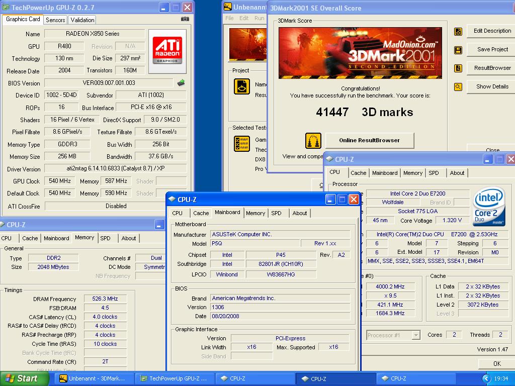515x386 pixels.
Task: Open the File menu in 3DMark
Action: pyautogui.click(x=229, y=18)
